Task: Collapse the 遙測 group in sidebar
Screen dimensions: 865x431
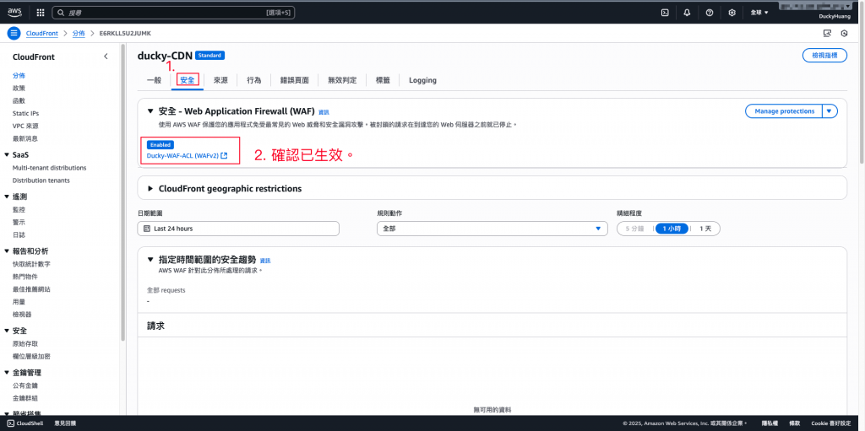Action: [7, 197]
